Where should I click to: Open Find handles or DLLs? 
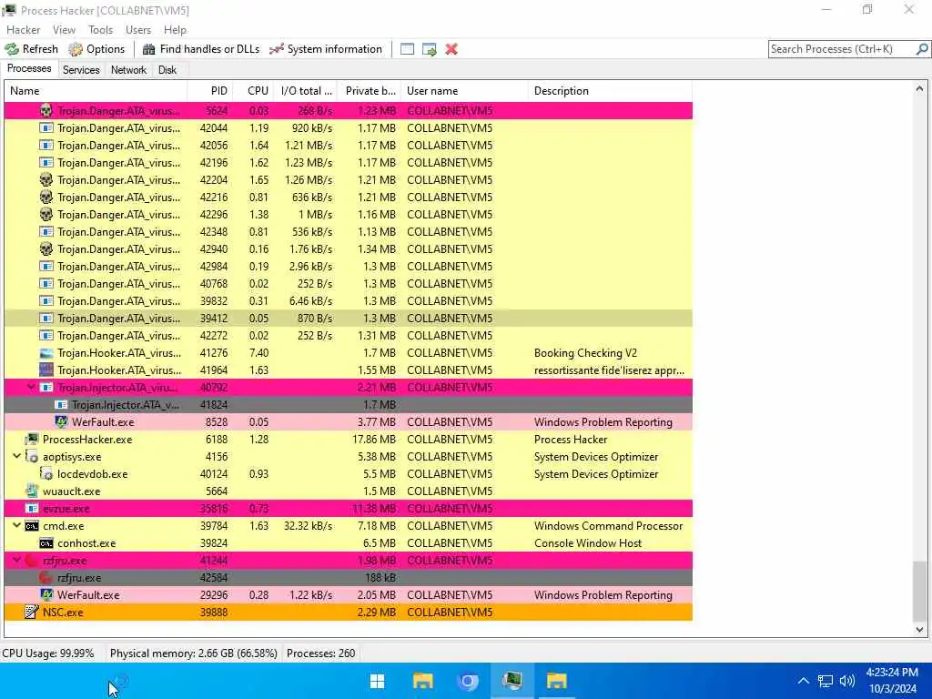201,49
